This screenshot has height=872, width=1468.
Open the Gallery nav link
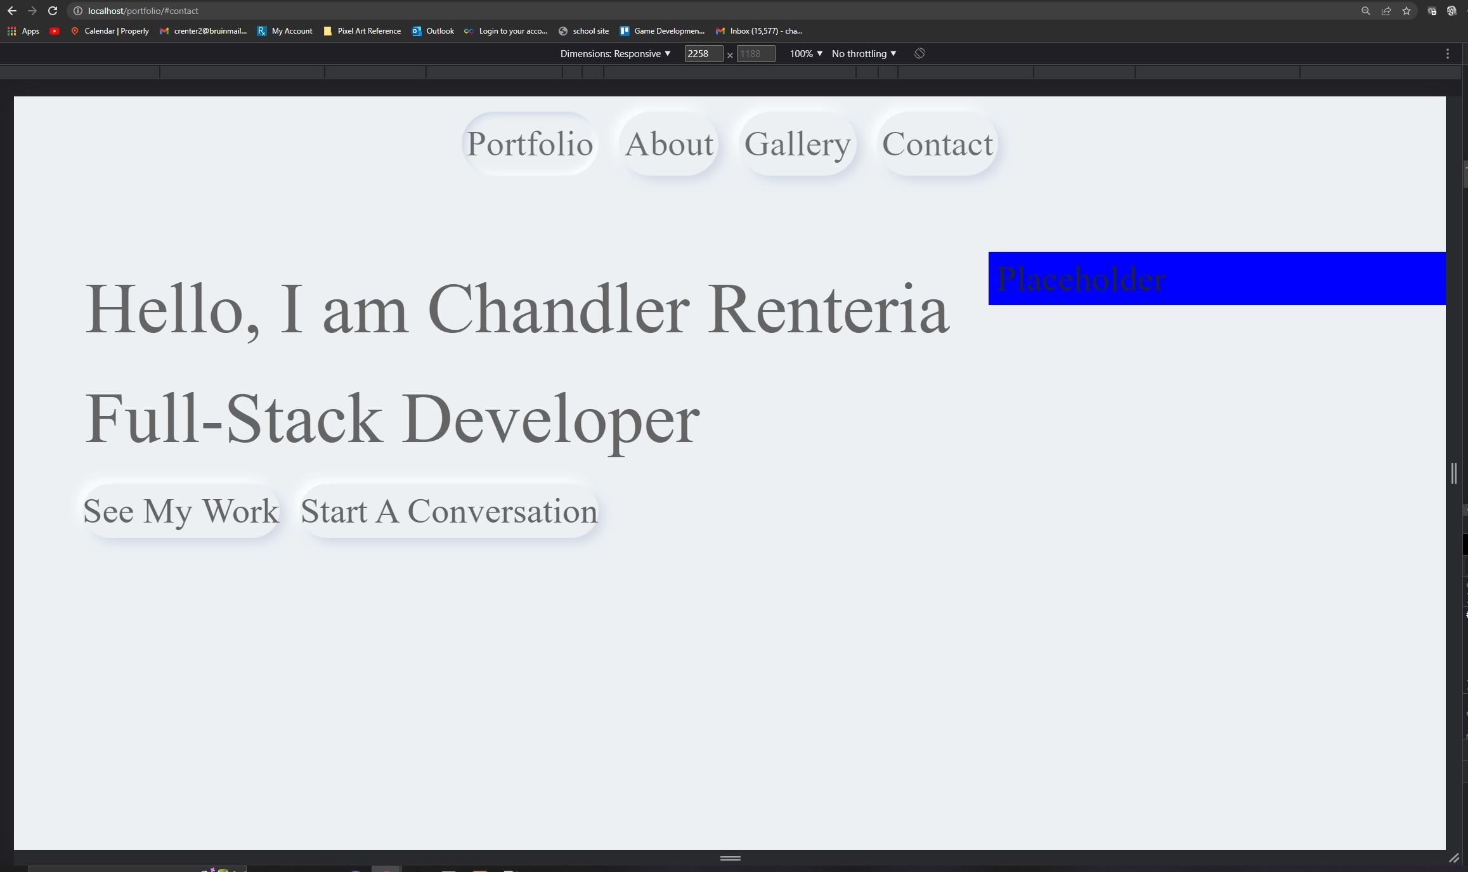(797, 144)
